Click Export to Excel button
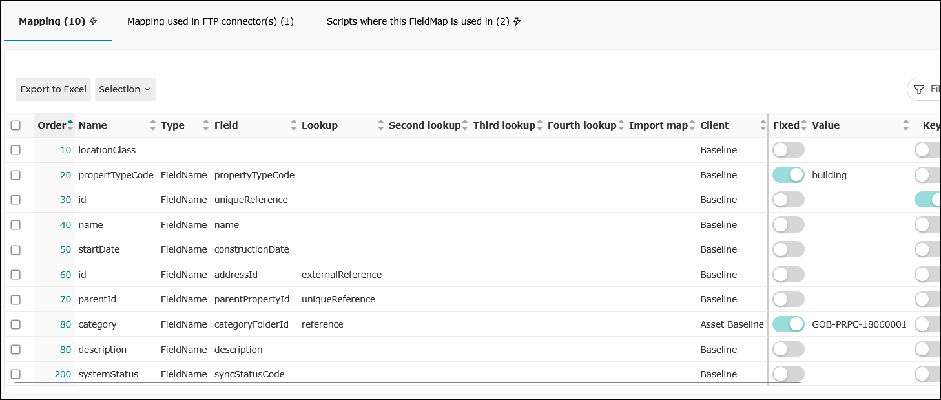Screen dimensions: 941x400 coord(54,89)
